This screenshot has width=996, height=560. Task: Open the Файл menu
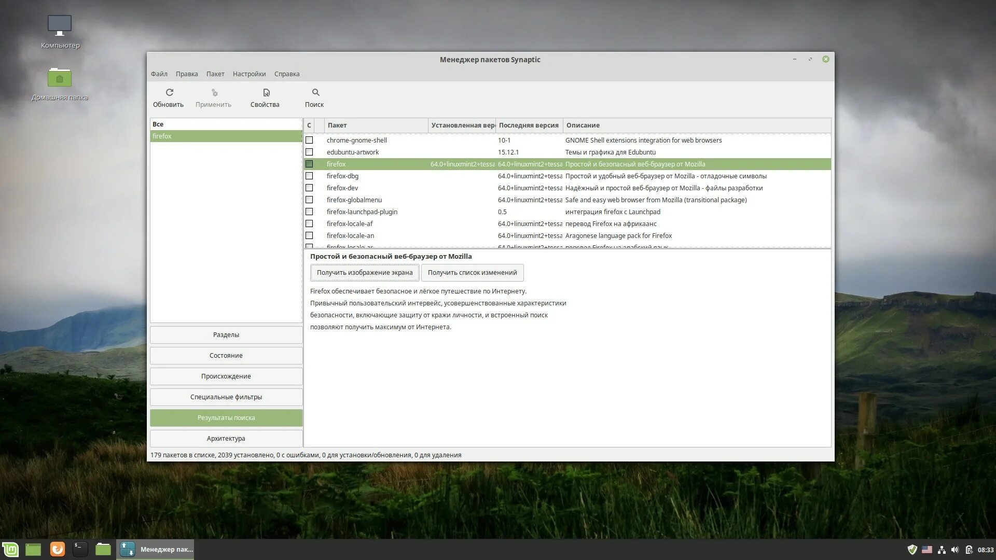point(159,74)
